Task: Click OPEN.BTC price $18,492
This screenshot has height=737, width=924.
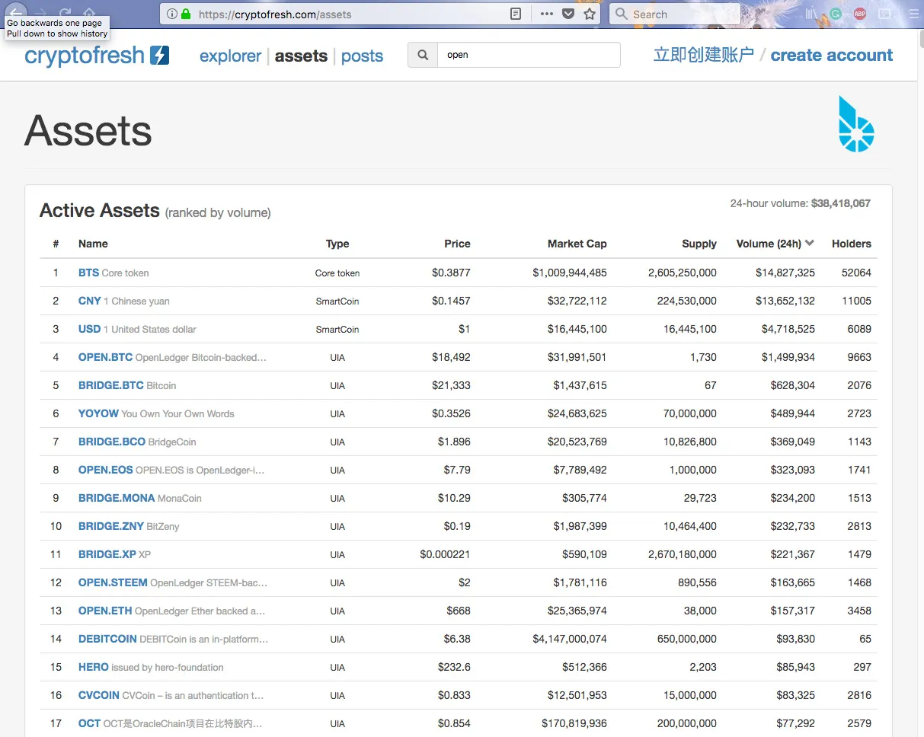Action: click(x=451, y=357)
